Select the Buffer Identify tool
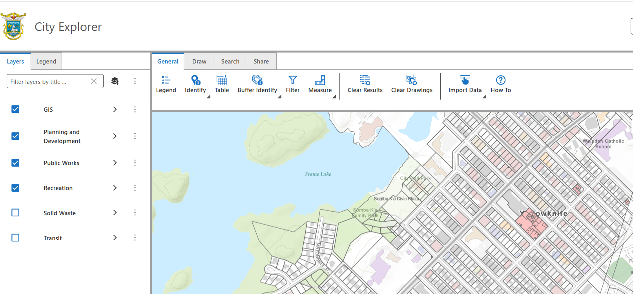 click(257, 84)
